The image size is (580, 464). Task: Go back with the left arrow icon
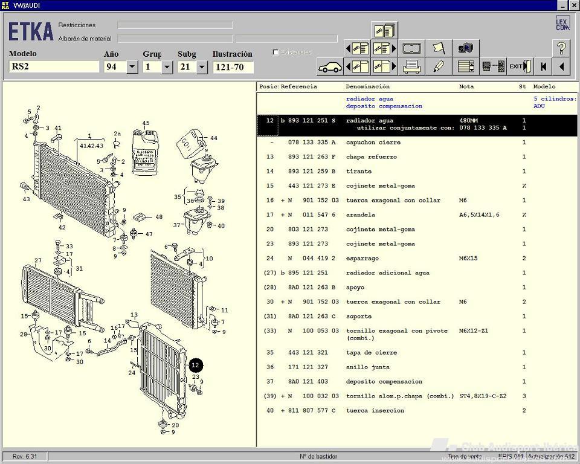pos(561,66)
